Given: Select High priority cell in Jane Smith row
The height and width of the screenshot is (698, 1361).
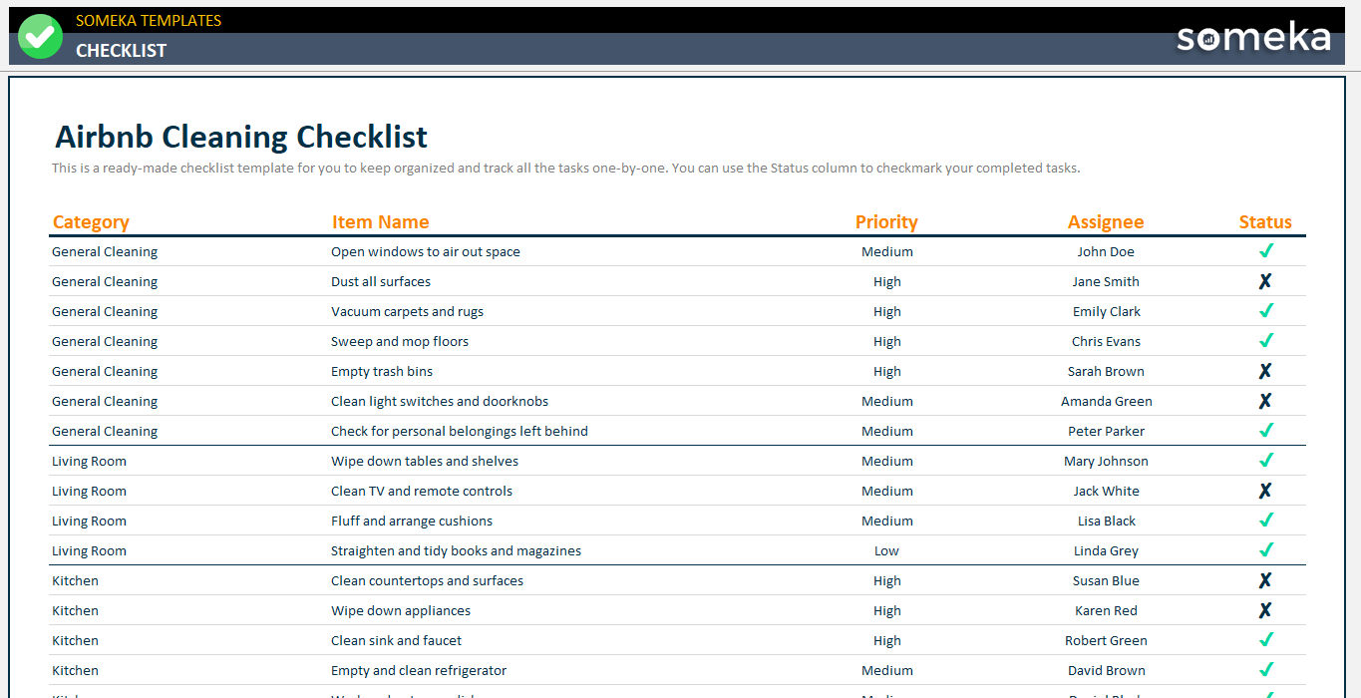Looking at the screenshot, I should (886, 282).
